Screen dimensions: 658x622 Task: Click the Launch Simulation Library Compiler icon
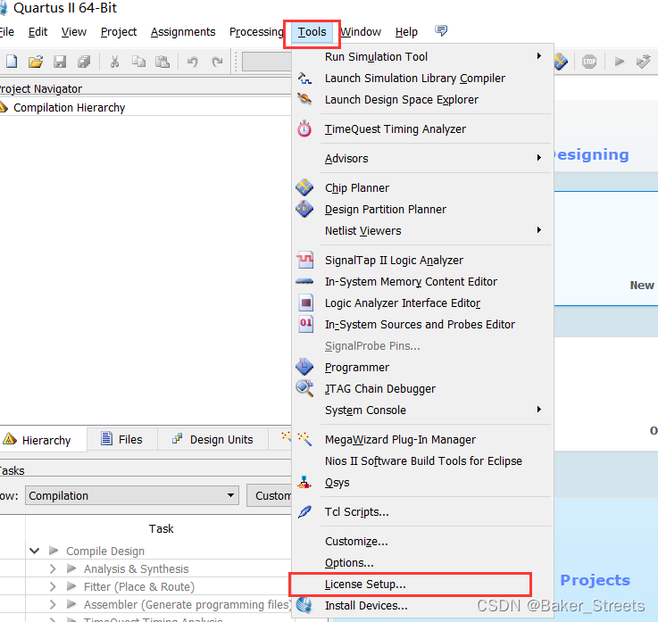(304, 78)
